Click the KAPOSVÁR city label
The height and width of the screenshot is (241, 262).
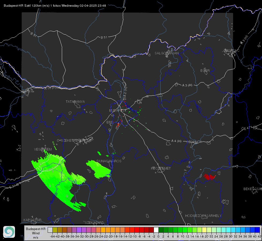(x=32, y=220)
